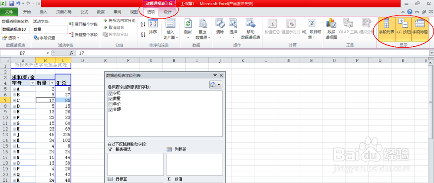
Task: Click the fx insert function icon
Action: tap(72, 53)
